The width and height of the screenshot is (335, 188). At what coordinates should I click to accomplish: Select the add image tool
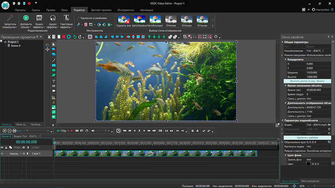54,107
